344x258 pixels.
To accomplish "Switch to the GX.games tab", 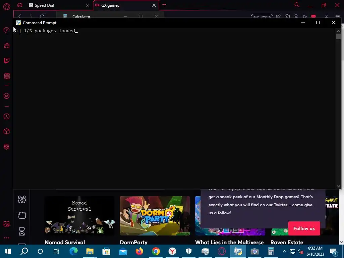I will point(110,5).
